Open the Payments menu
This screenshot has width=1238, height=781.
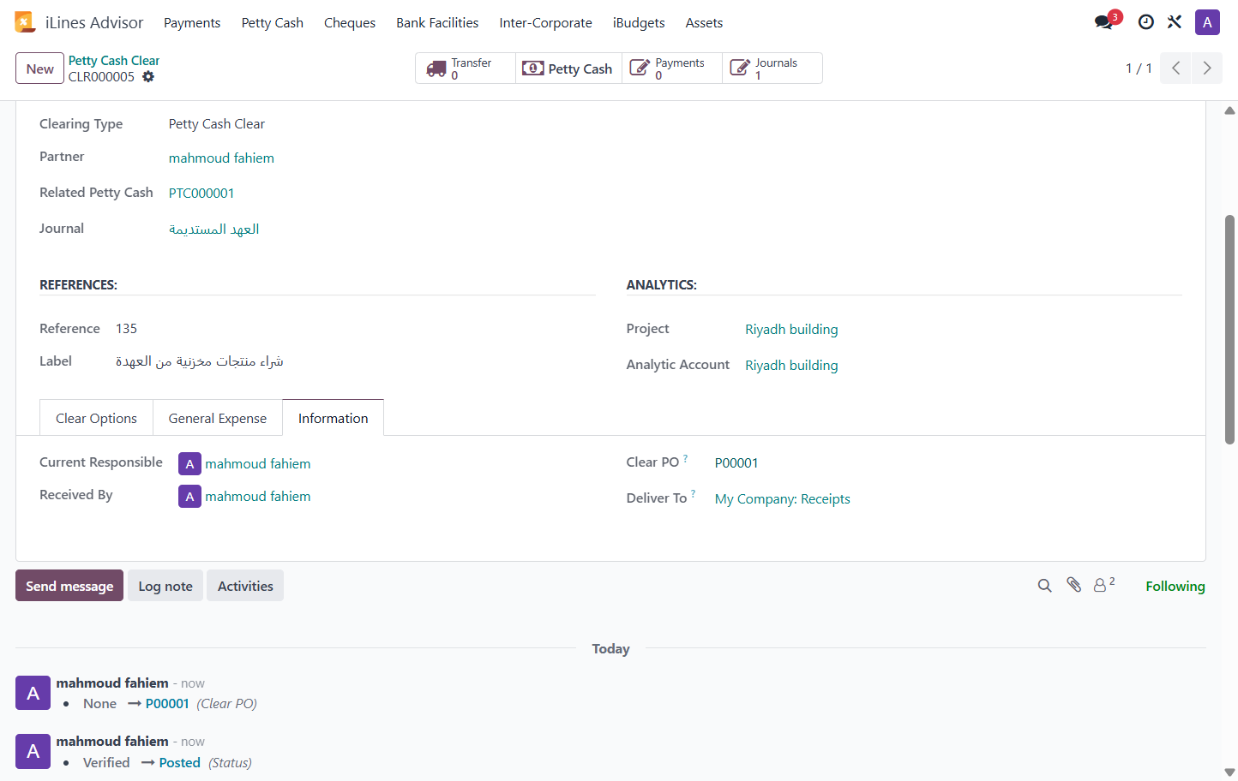[192, 23]
